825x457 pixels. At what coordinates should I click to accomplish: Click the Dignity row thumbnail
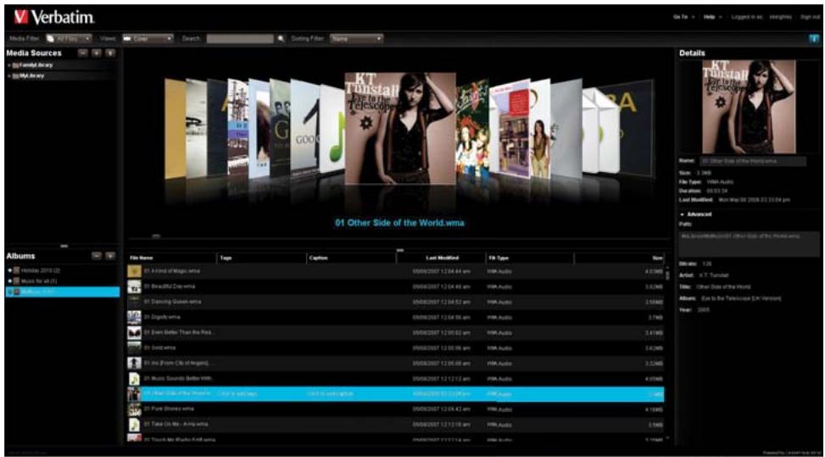point(134,317)
